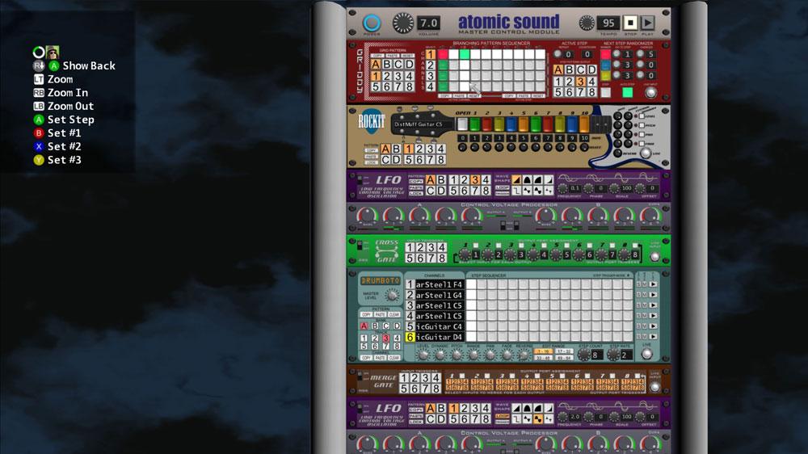Adjust Drumboto Step Count knob
The width and height of the screenshot is (808, 454).
tap(584, 355)
